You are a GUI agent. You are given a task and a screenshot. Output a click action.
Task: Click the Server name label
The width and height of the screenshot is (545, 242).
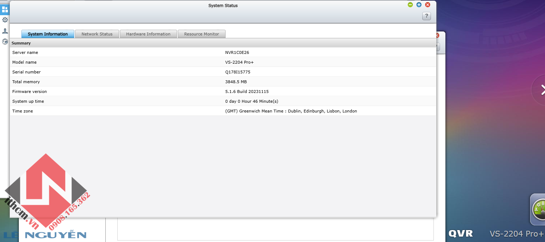tap(25, 52)
